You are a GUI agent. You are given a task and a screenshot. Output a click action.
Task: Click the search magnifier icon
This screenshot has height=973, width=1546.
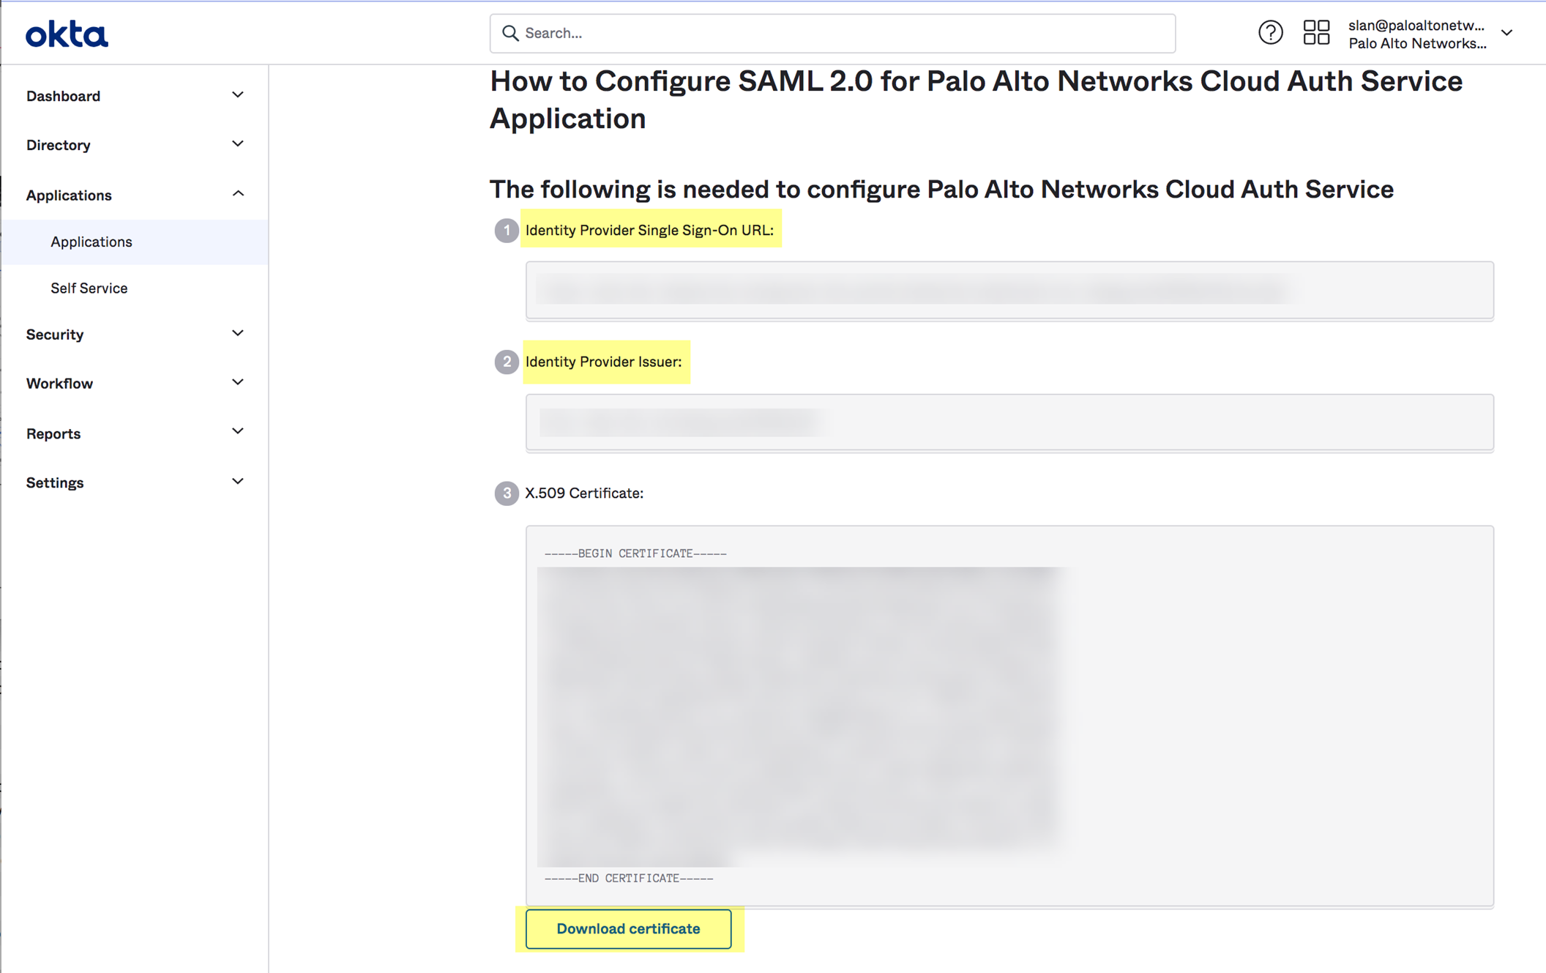[x=510, y=33]
